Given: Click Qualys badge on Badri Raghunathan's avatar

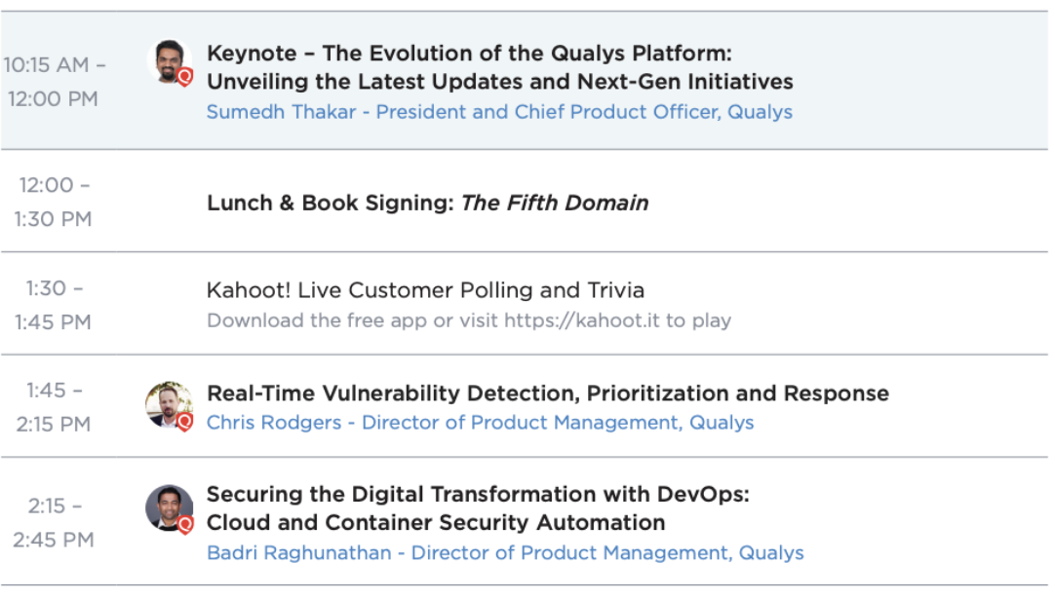Looking at the screenshot, I should click(185, 525).
